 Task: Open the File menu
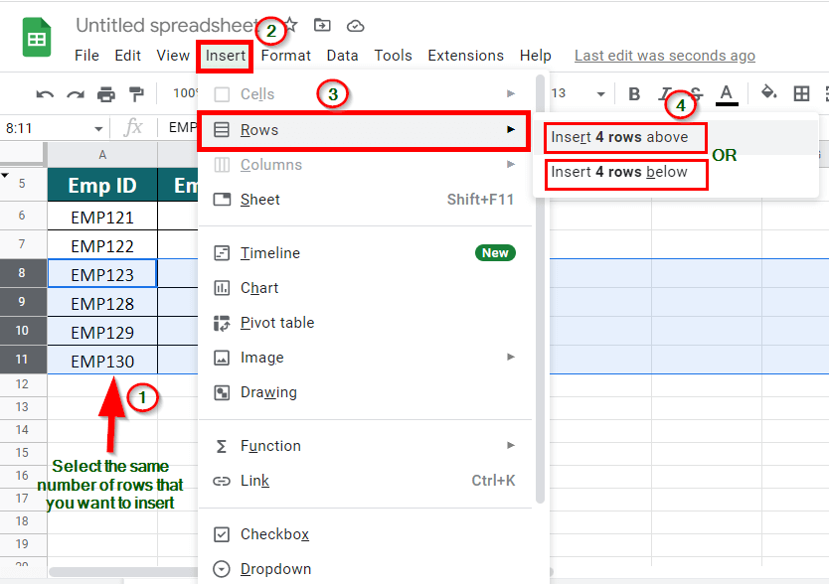coord(86,56)
